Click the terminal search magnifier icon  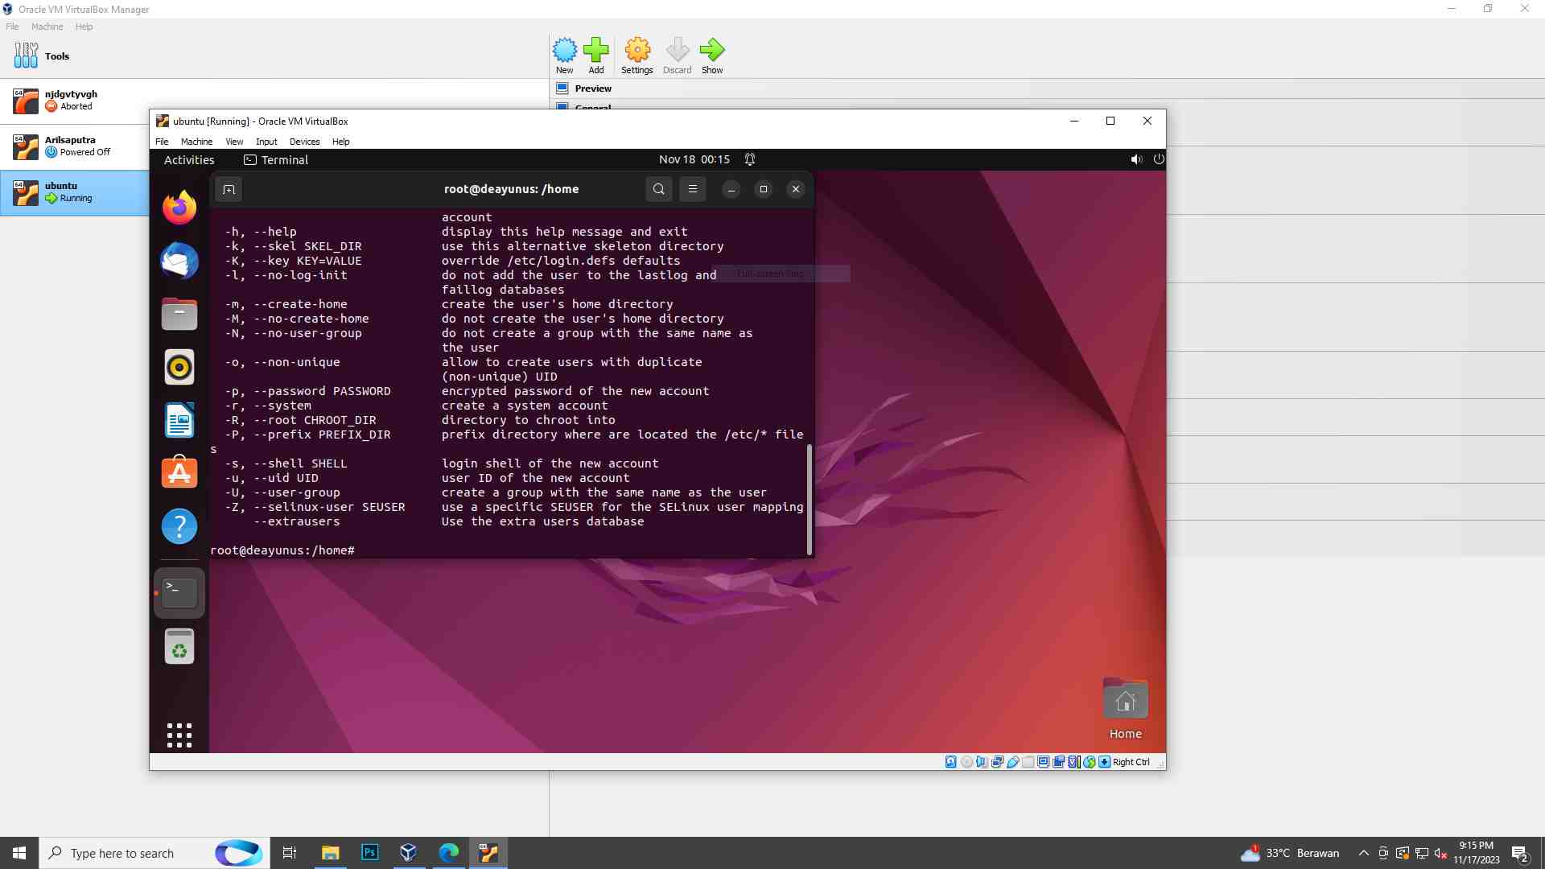tap(659, 189)
